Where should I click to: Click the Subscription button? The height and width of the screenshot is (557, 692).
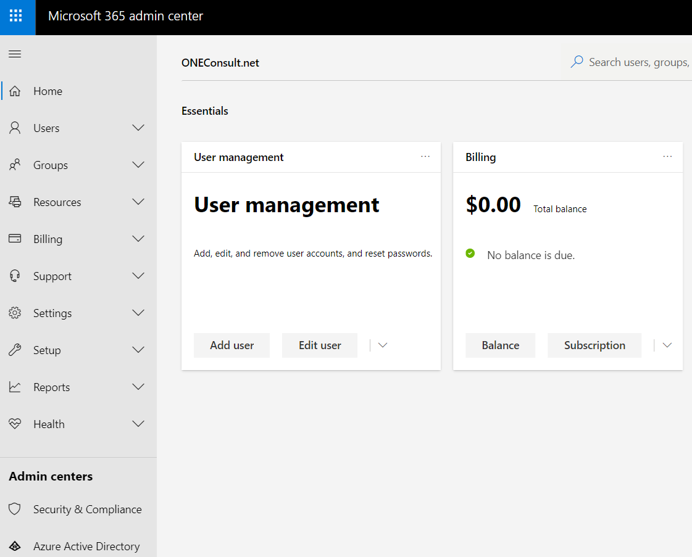594,345
